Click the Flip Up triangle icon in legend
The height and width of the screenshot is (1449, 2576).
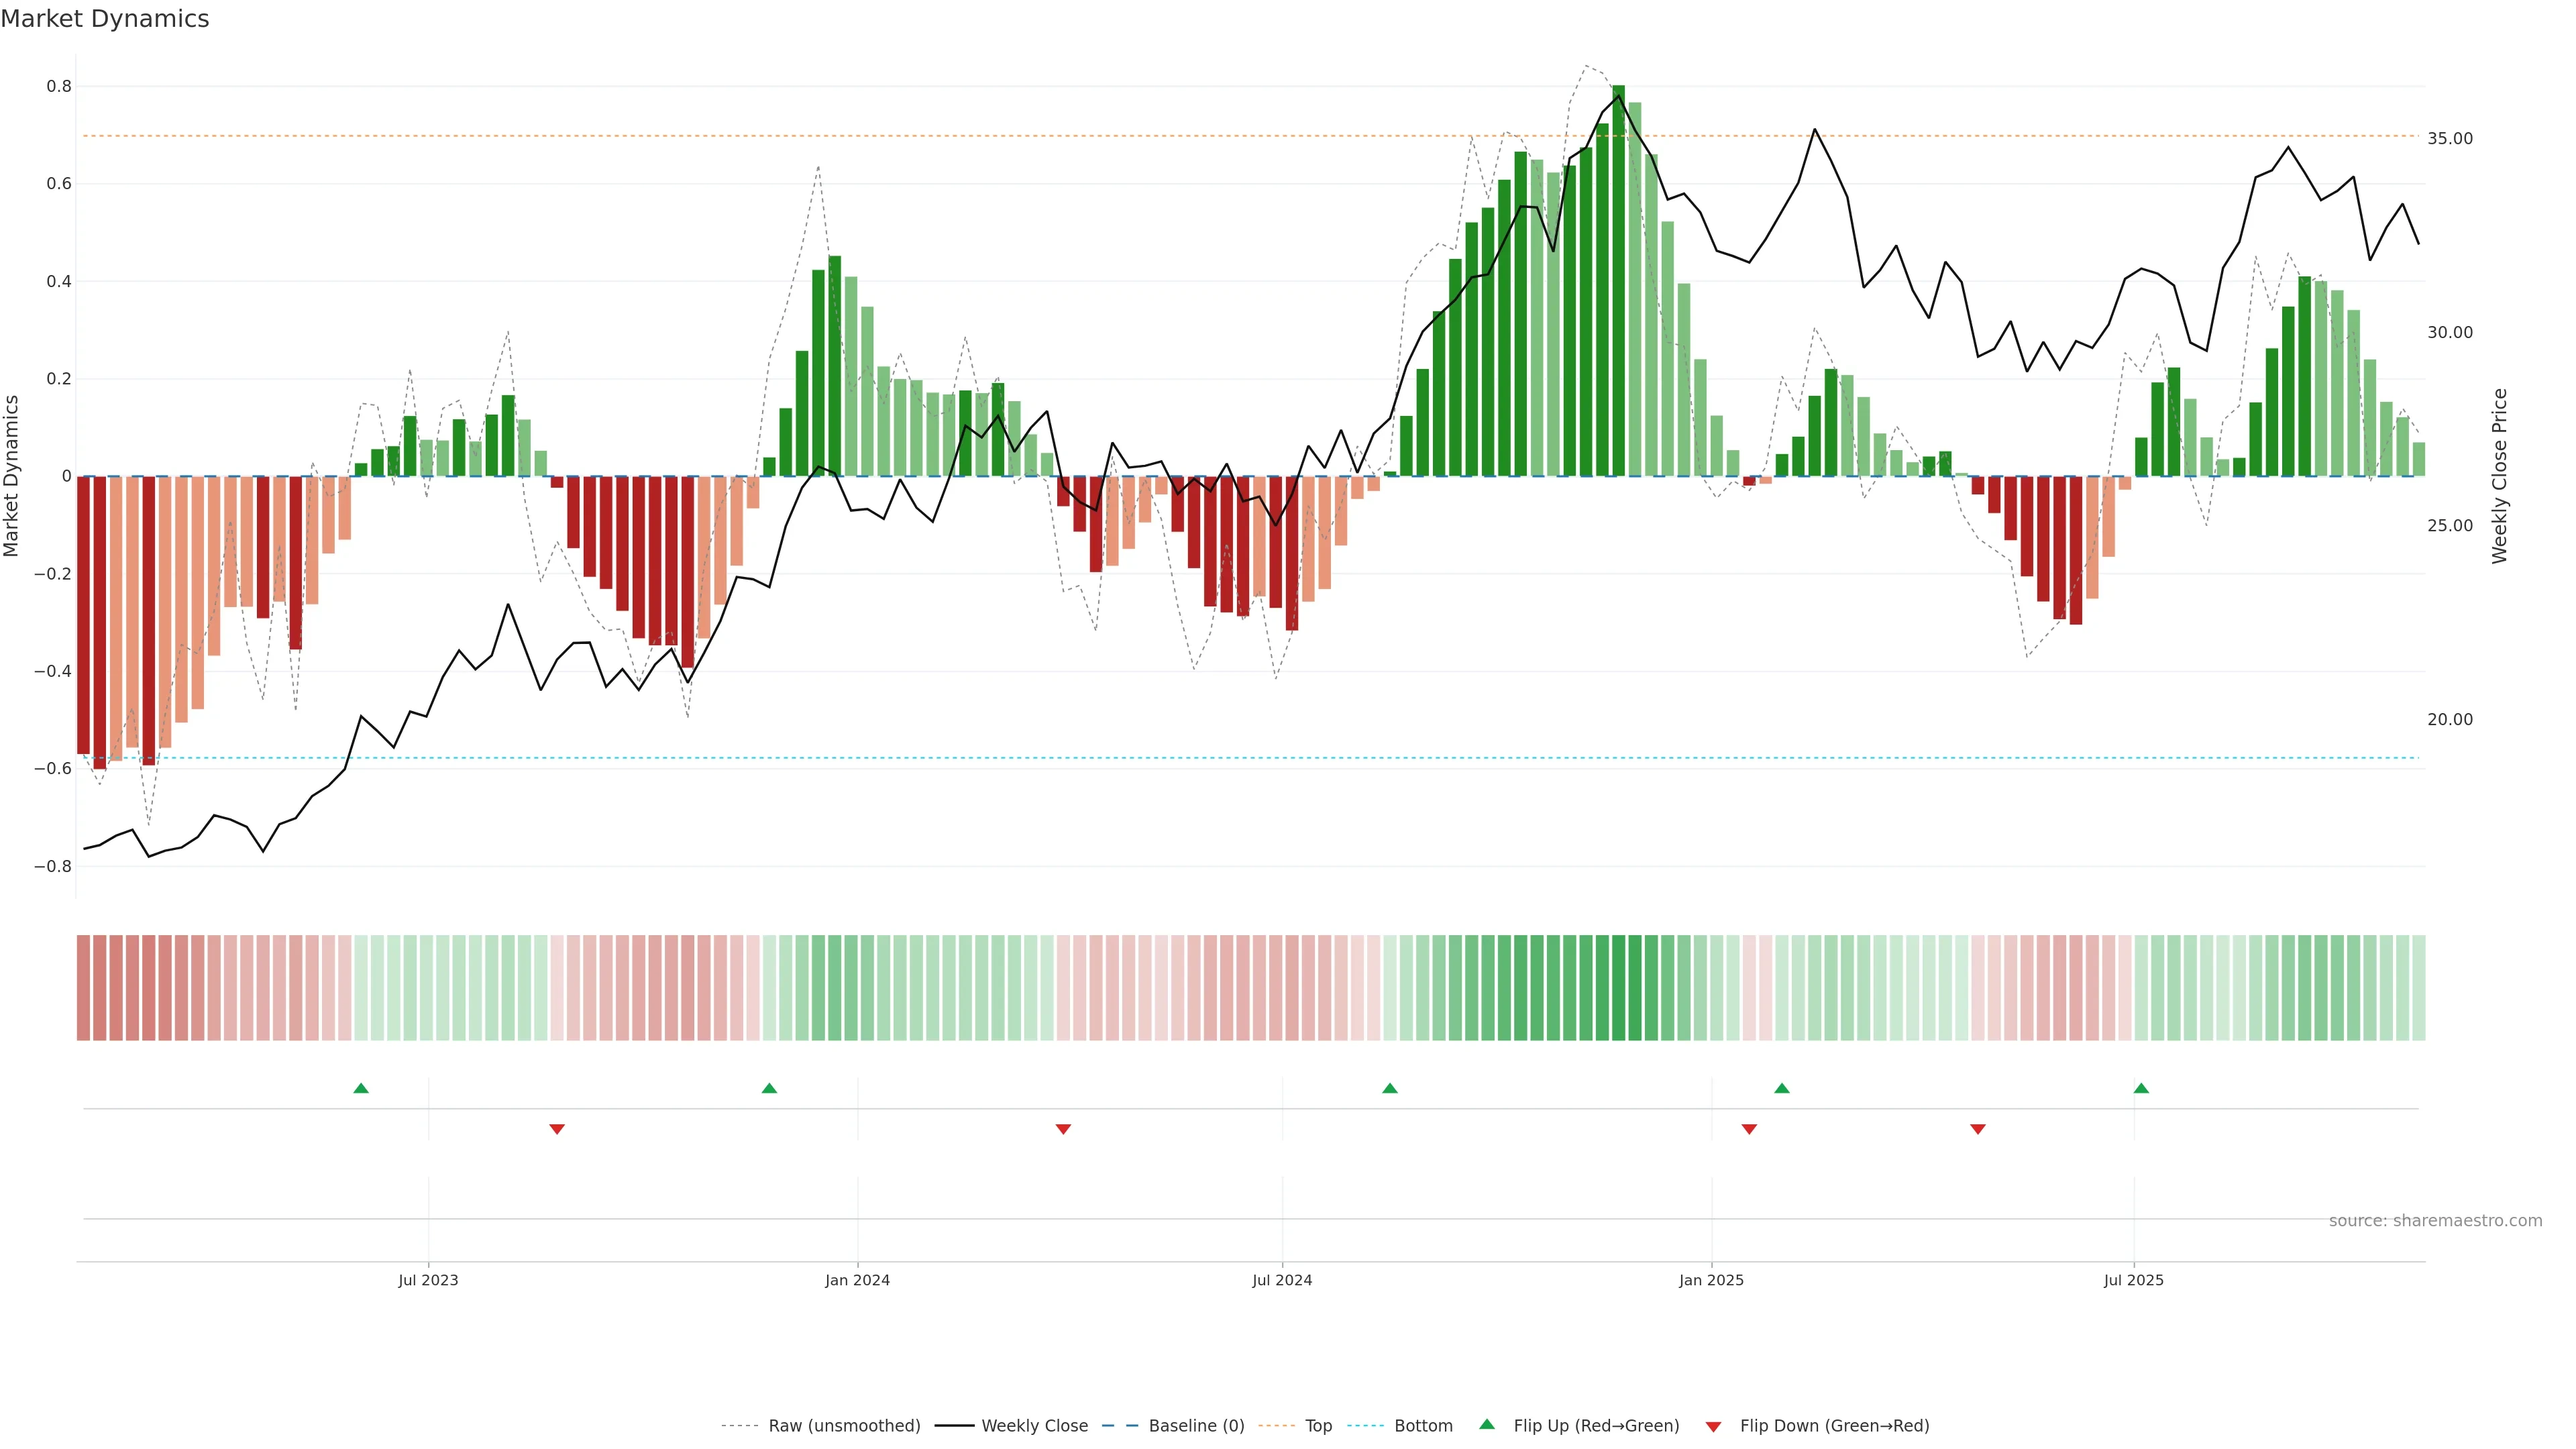(1487, 1424)
